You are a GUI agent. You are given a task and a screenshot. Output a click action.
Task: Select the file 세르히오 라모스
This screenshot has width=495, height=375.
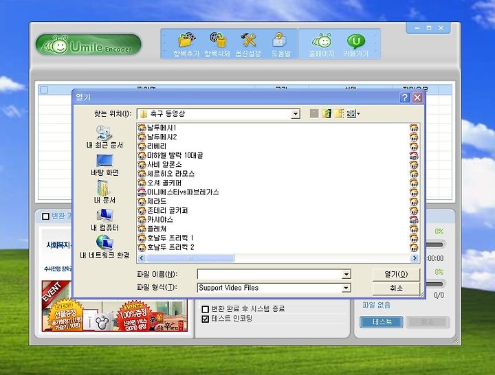tap(166, 174)
